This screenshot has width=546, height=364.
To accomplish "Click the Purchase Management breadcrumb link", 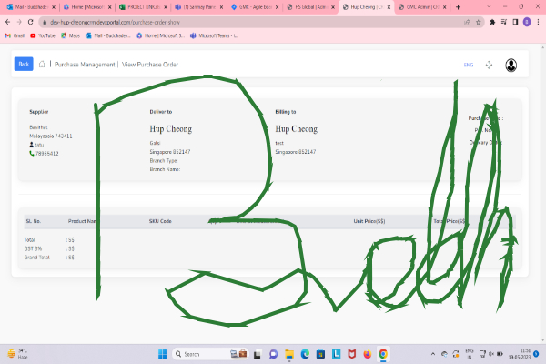I will 85,65.
